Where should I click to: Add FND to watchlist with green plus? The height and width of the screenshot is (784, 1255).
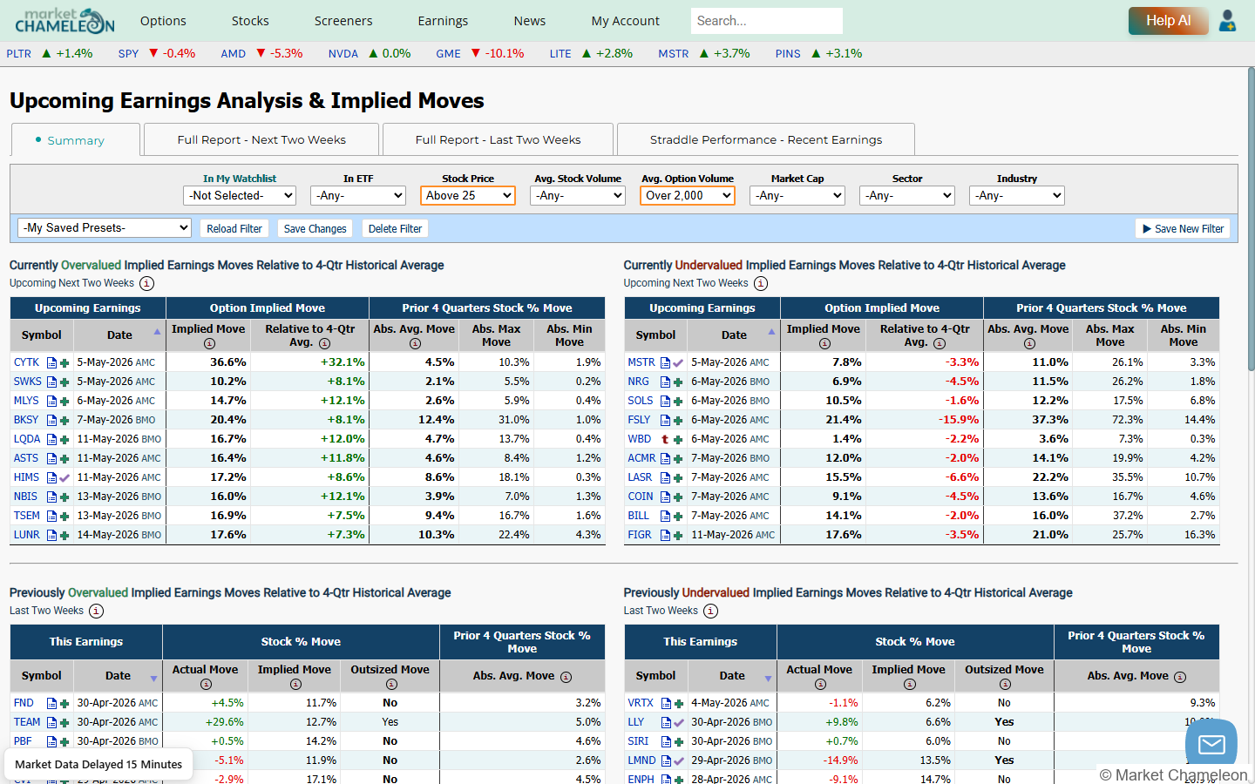click(x=64, y=703)
